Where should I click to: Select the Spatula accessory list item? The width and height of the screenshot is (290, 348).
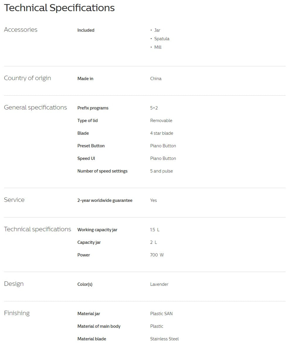(x=162, y=39)
